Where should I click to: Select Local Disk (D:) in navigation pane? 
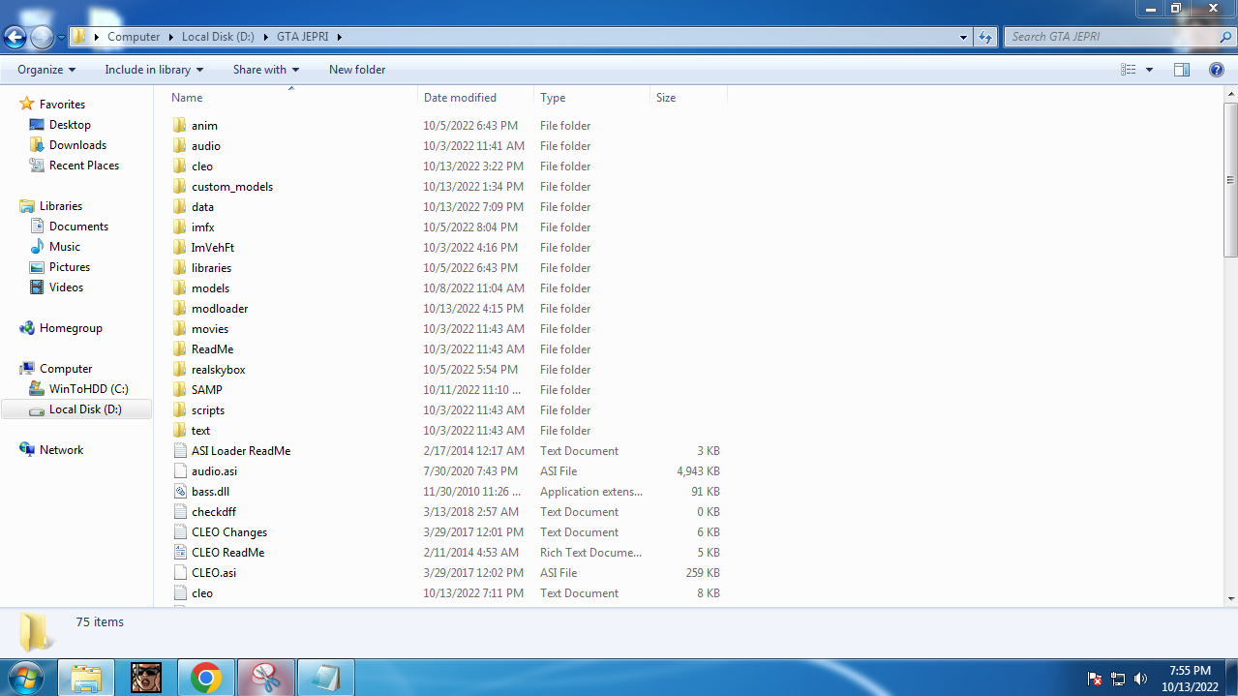(85, 409)
